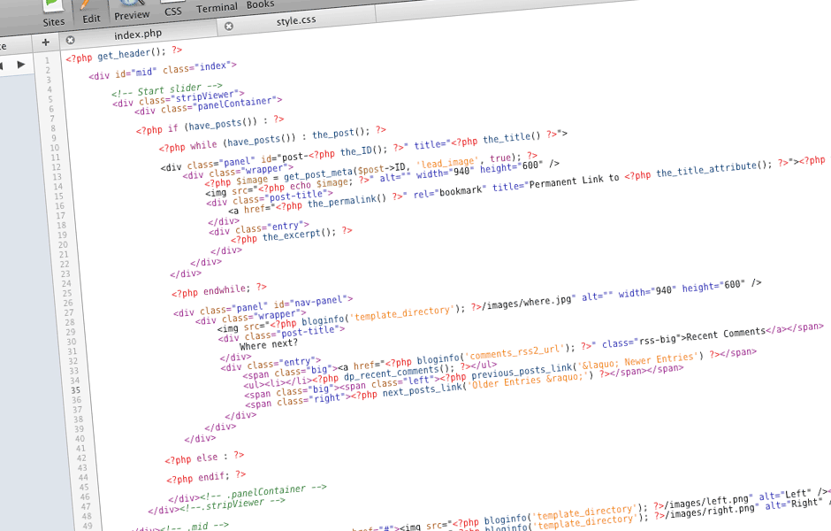Open the CSS editor mode

[173, 11]
